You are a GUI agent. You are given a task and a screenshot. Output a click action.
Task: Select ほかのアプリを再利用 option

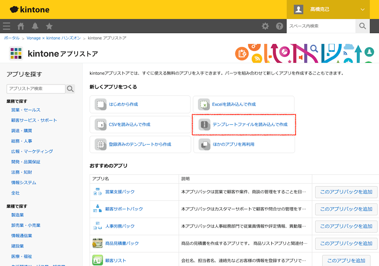[x=244, y=145]
